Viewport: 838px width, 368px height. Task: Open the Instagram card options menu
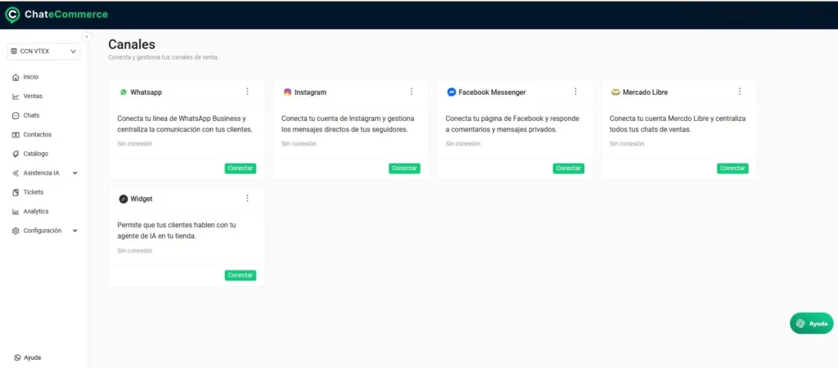click(x=412, y=92)
